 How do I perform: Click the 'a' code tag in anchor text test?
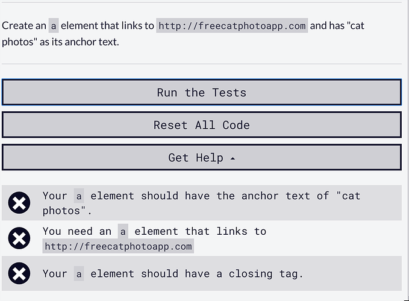79,196
